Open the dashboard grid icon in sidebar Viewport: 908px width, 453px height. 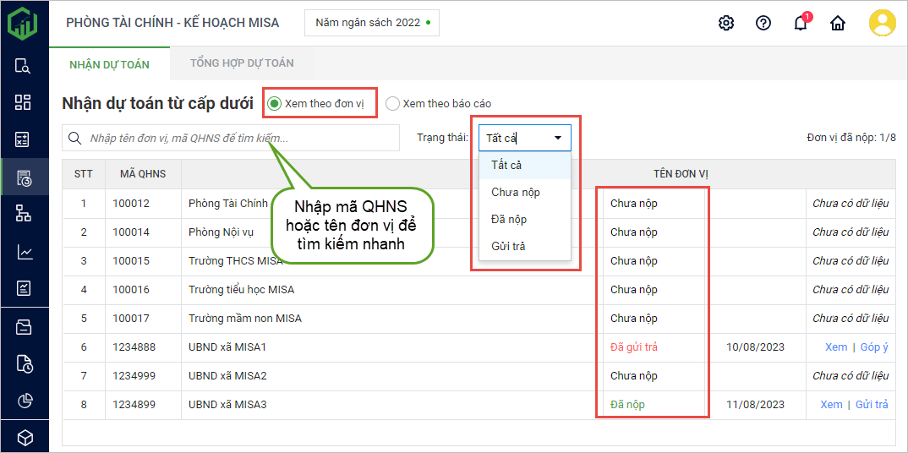[24, 102]
